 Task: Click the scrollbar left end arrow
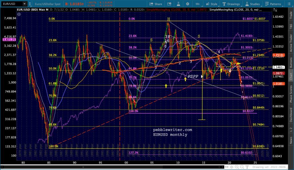pyautogui.click(x=2, y=167)
